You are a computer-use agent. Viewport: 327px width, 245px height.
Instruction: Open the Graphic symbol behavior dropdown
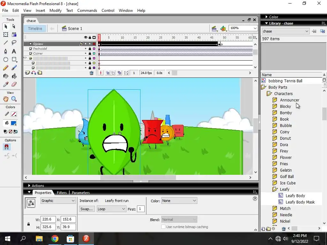pos(58,201)
